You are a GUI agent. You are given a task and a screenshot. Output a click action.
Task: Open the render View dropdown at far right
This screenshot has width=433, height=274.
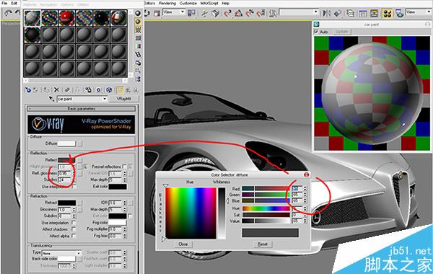point(429,12)
